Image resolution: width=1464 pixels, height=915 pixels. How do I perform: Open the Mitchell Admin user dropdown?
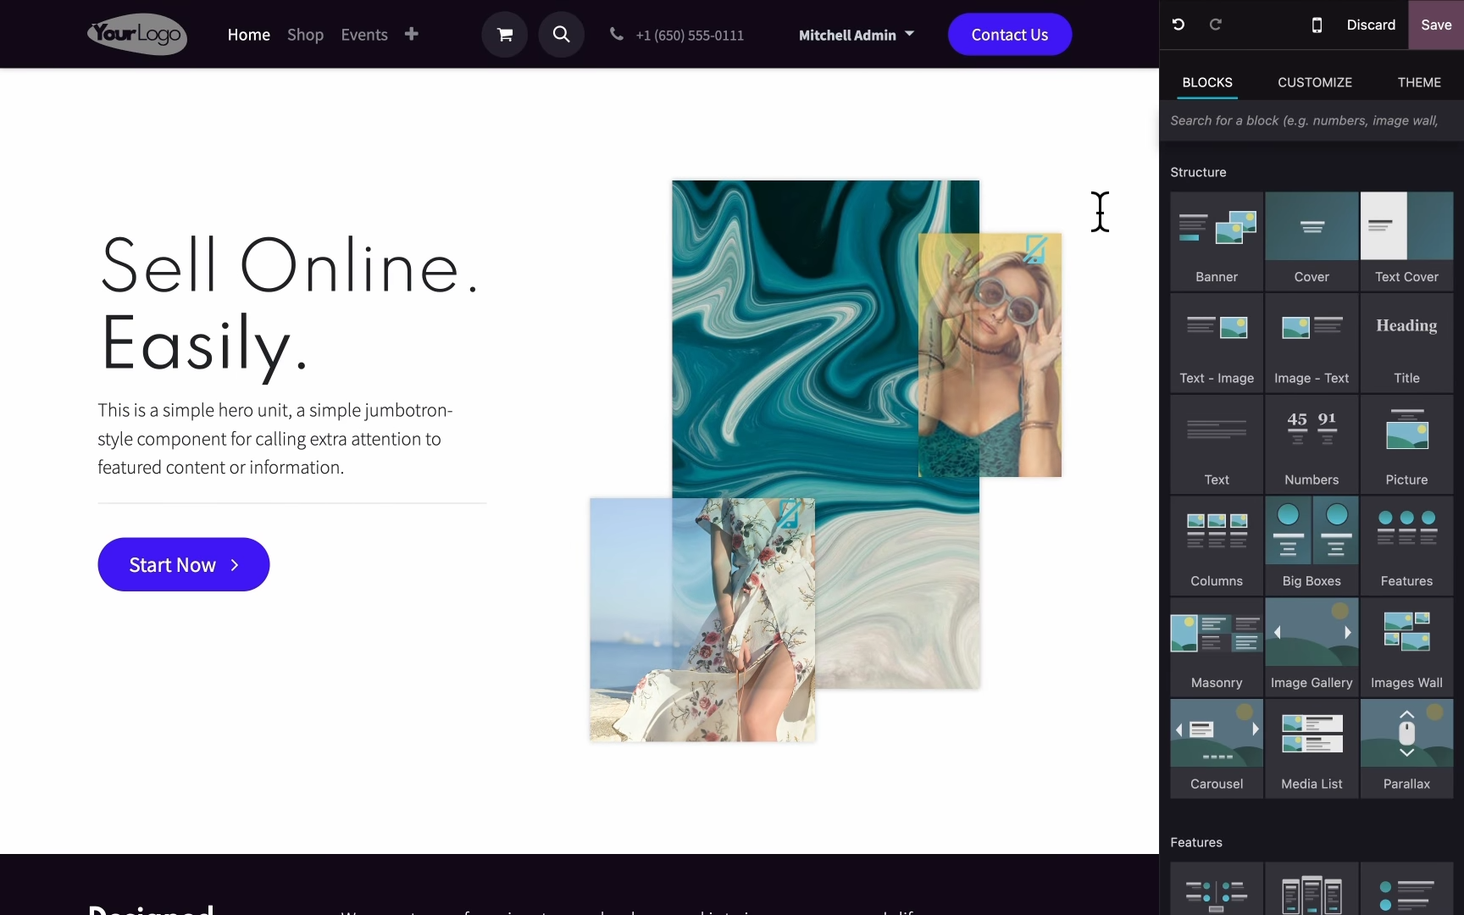coord(856,35)
